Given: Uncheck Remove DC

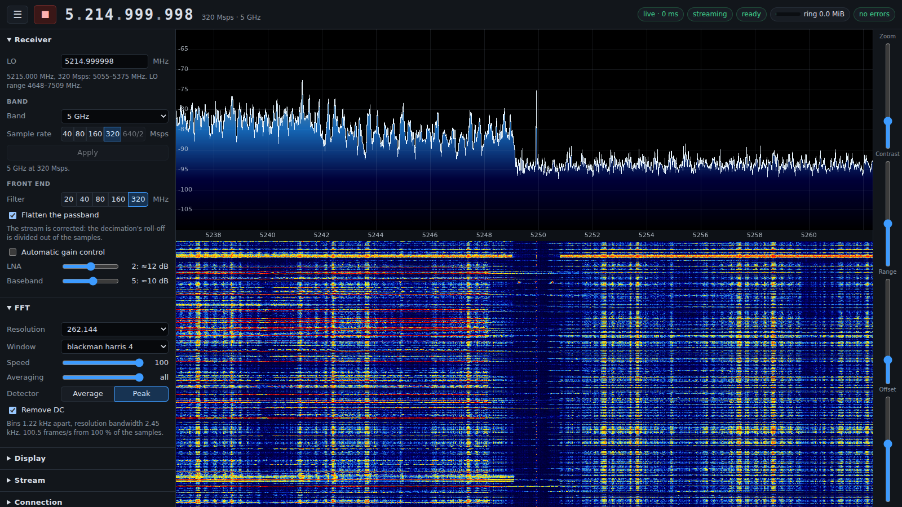Looking at the screenshot, I should point(13,410).
